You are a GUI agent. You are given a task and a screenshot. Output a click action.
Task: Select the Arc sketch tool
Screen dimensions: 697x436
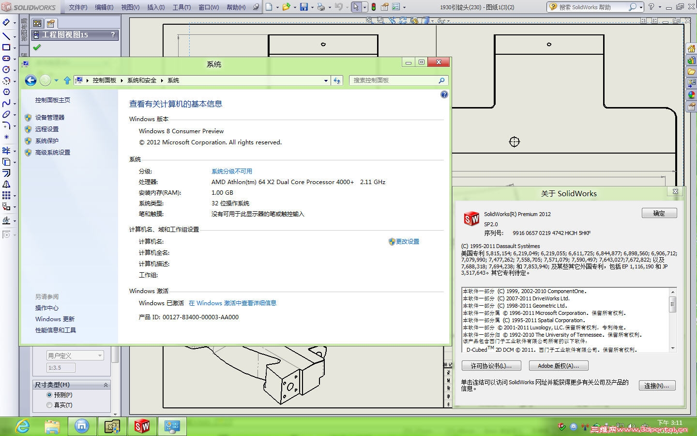6,81
